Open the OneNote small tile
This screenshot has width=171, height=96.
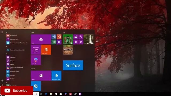(x=59, y=42)
